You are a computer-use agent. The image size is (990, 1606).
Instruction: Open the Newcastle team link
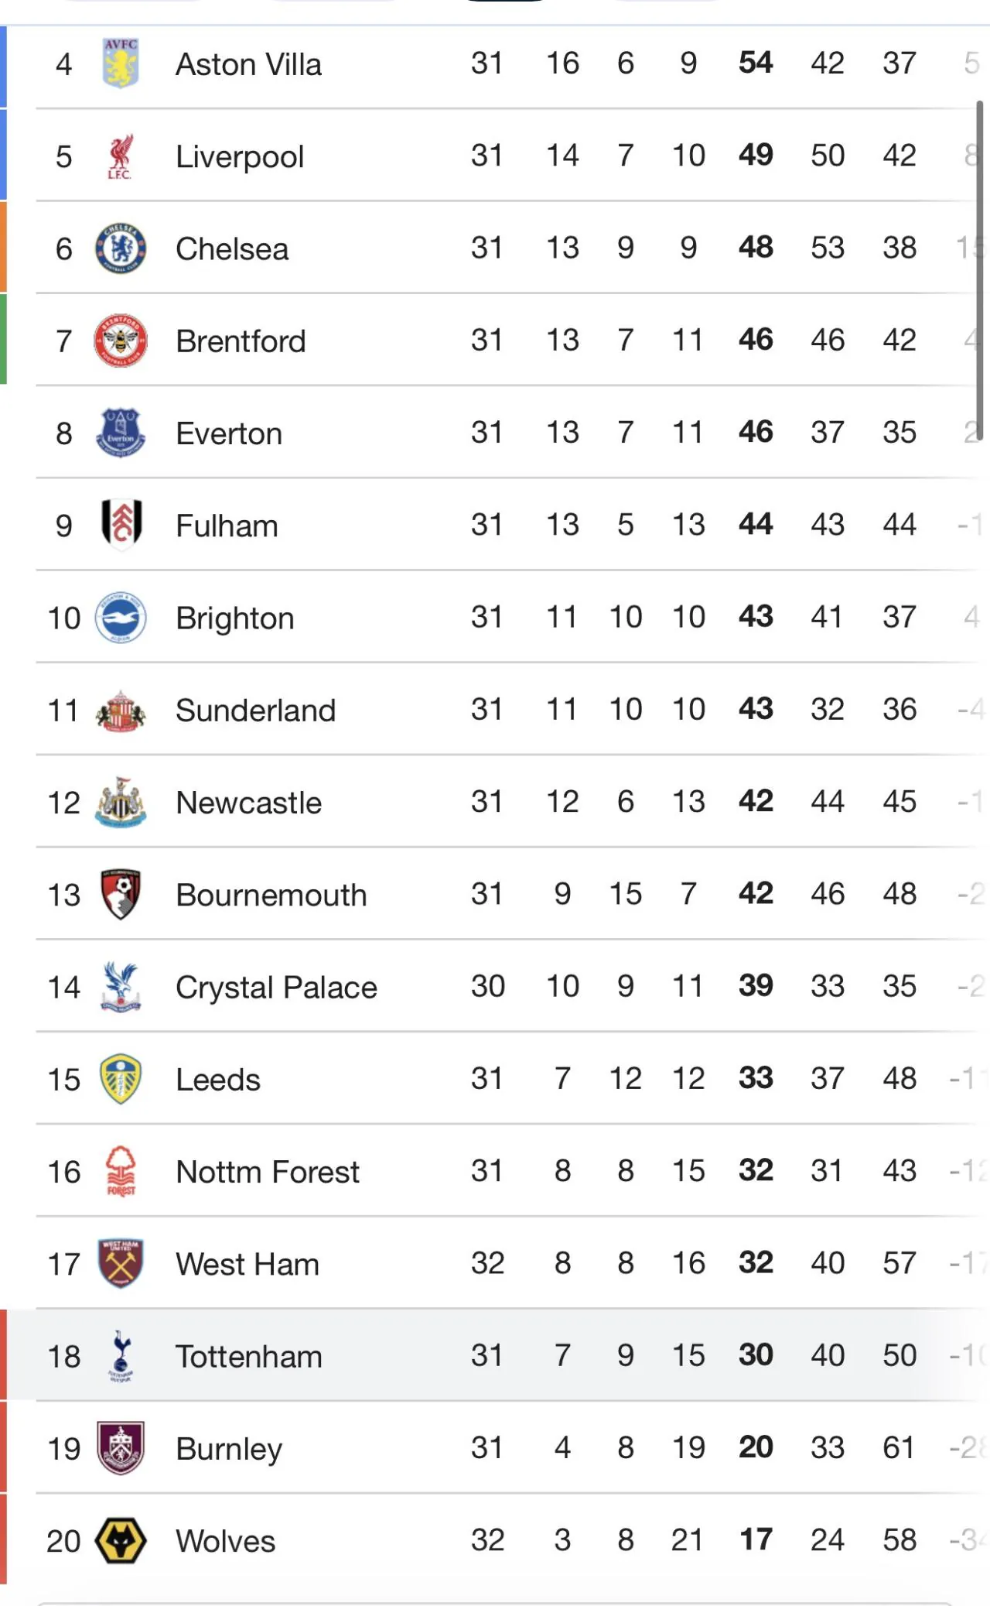pos(248,803)
